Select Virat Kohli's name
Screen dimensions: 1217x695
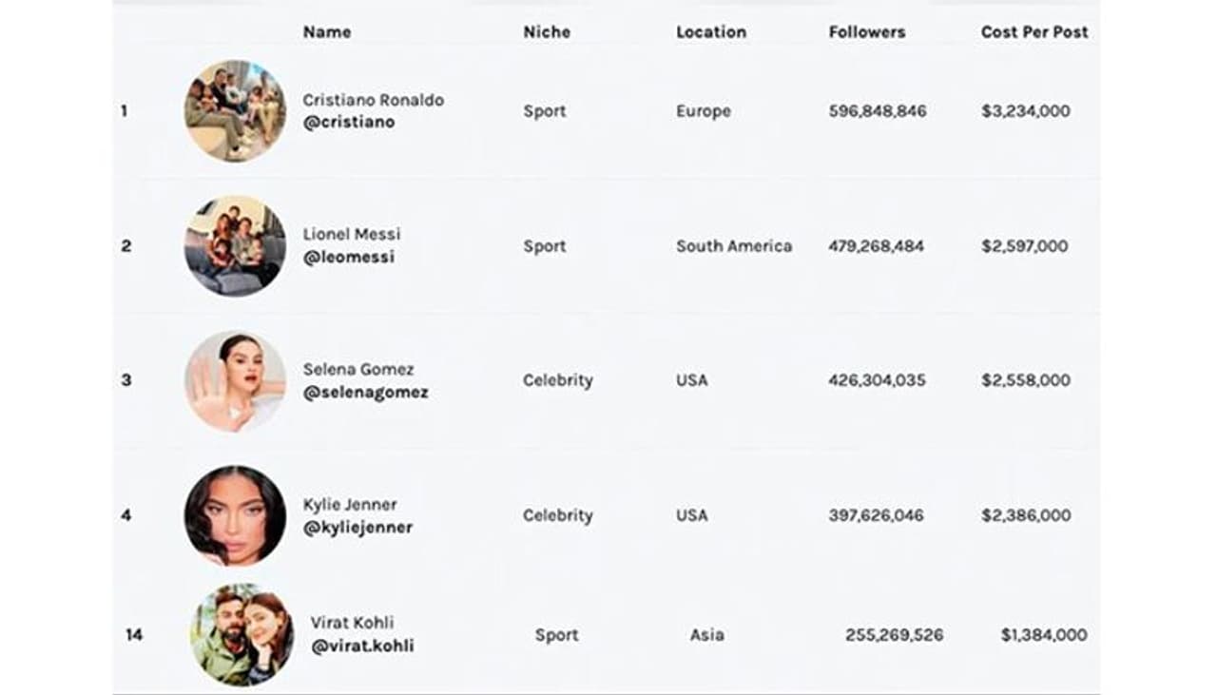click(x=352, y=623)
